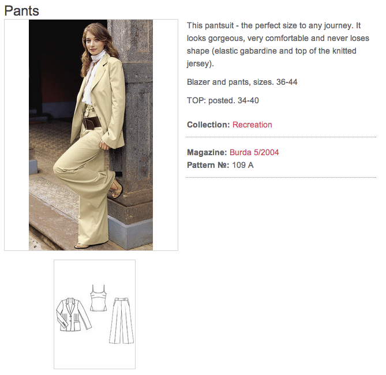Click the Pants page heading
This screenshot has width=386, height=375.
click(x=22, y=11)
